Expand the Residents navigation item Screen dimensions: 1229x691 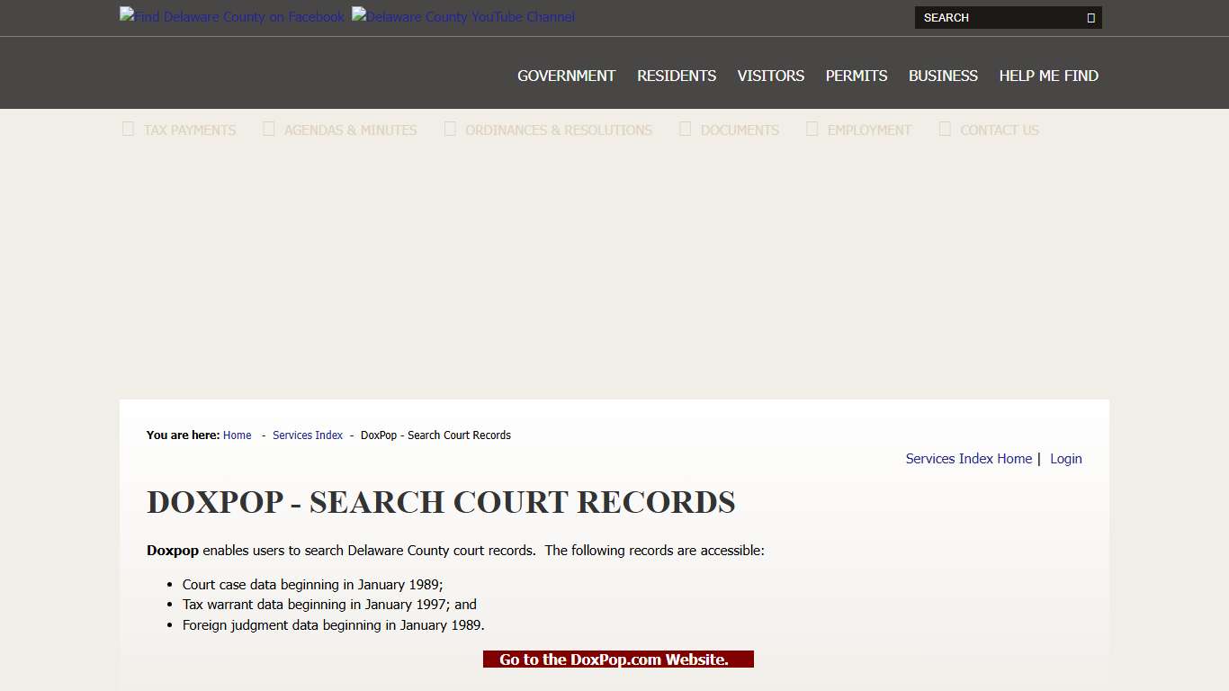point(676,76)
